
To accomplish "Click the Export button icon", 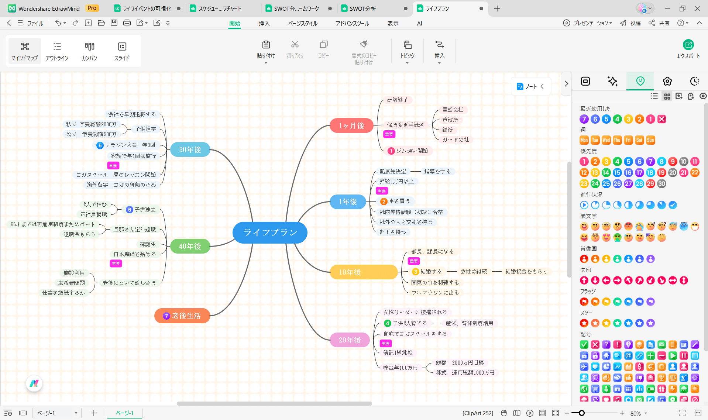I will coord(688,45).
